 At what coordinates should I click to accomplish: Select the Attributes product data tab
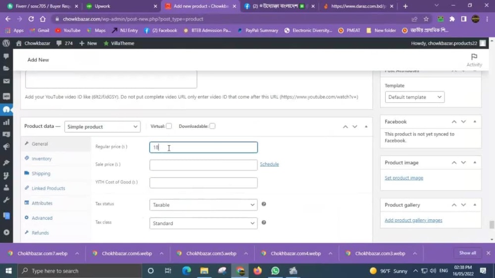(x=42, y=203)
